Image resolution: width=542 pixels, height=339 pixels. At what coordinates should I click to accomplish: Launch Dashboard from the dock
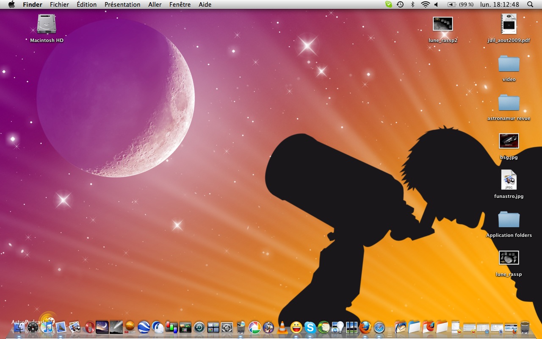point(33,327)
